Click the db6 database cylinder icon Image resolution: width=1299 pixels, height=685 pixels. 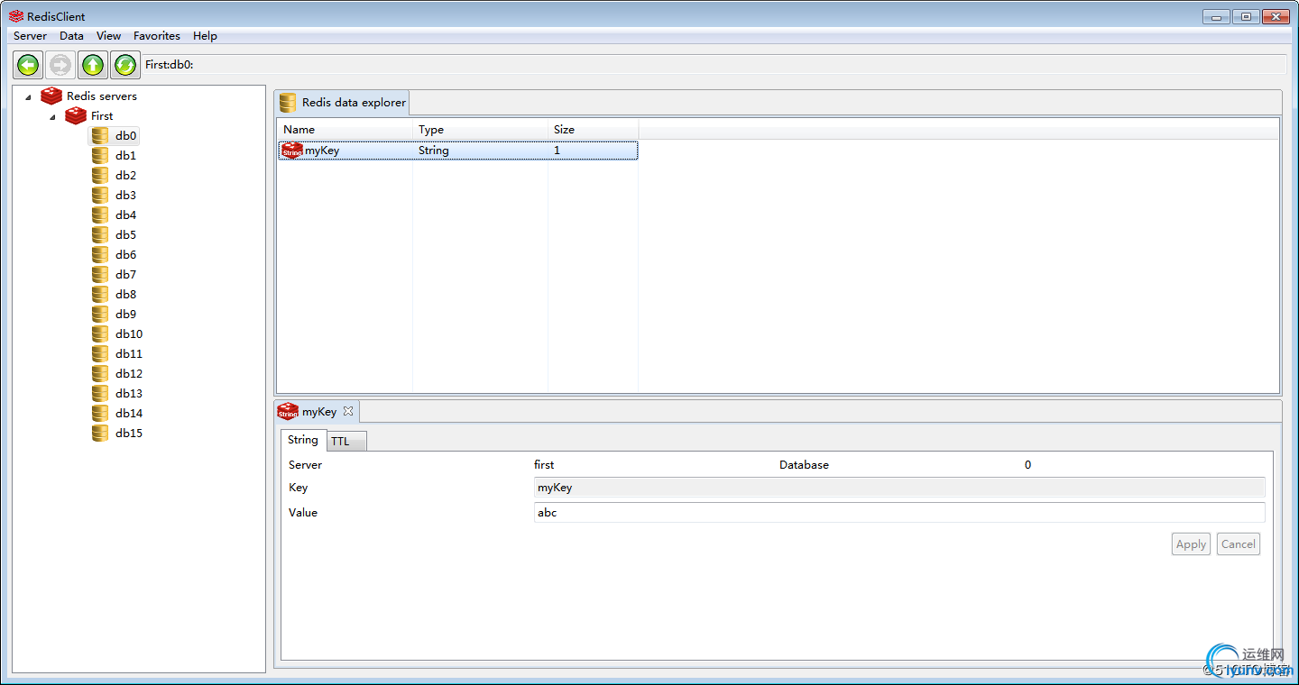(x=100, y=255)
